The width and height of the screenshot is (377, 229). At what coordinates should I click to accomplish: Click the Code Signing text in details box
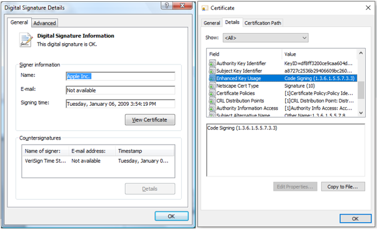point(242,128)
